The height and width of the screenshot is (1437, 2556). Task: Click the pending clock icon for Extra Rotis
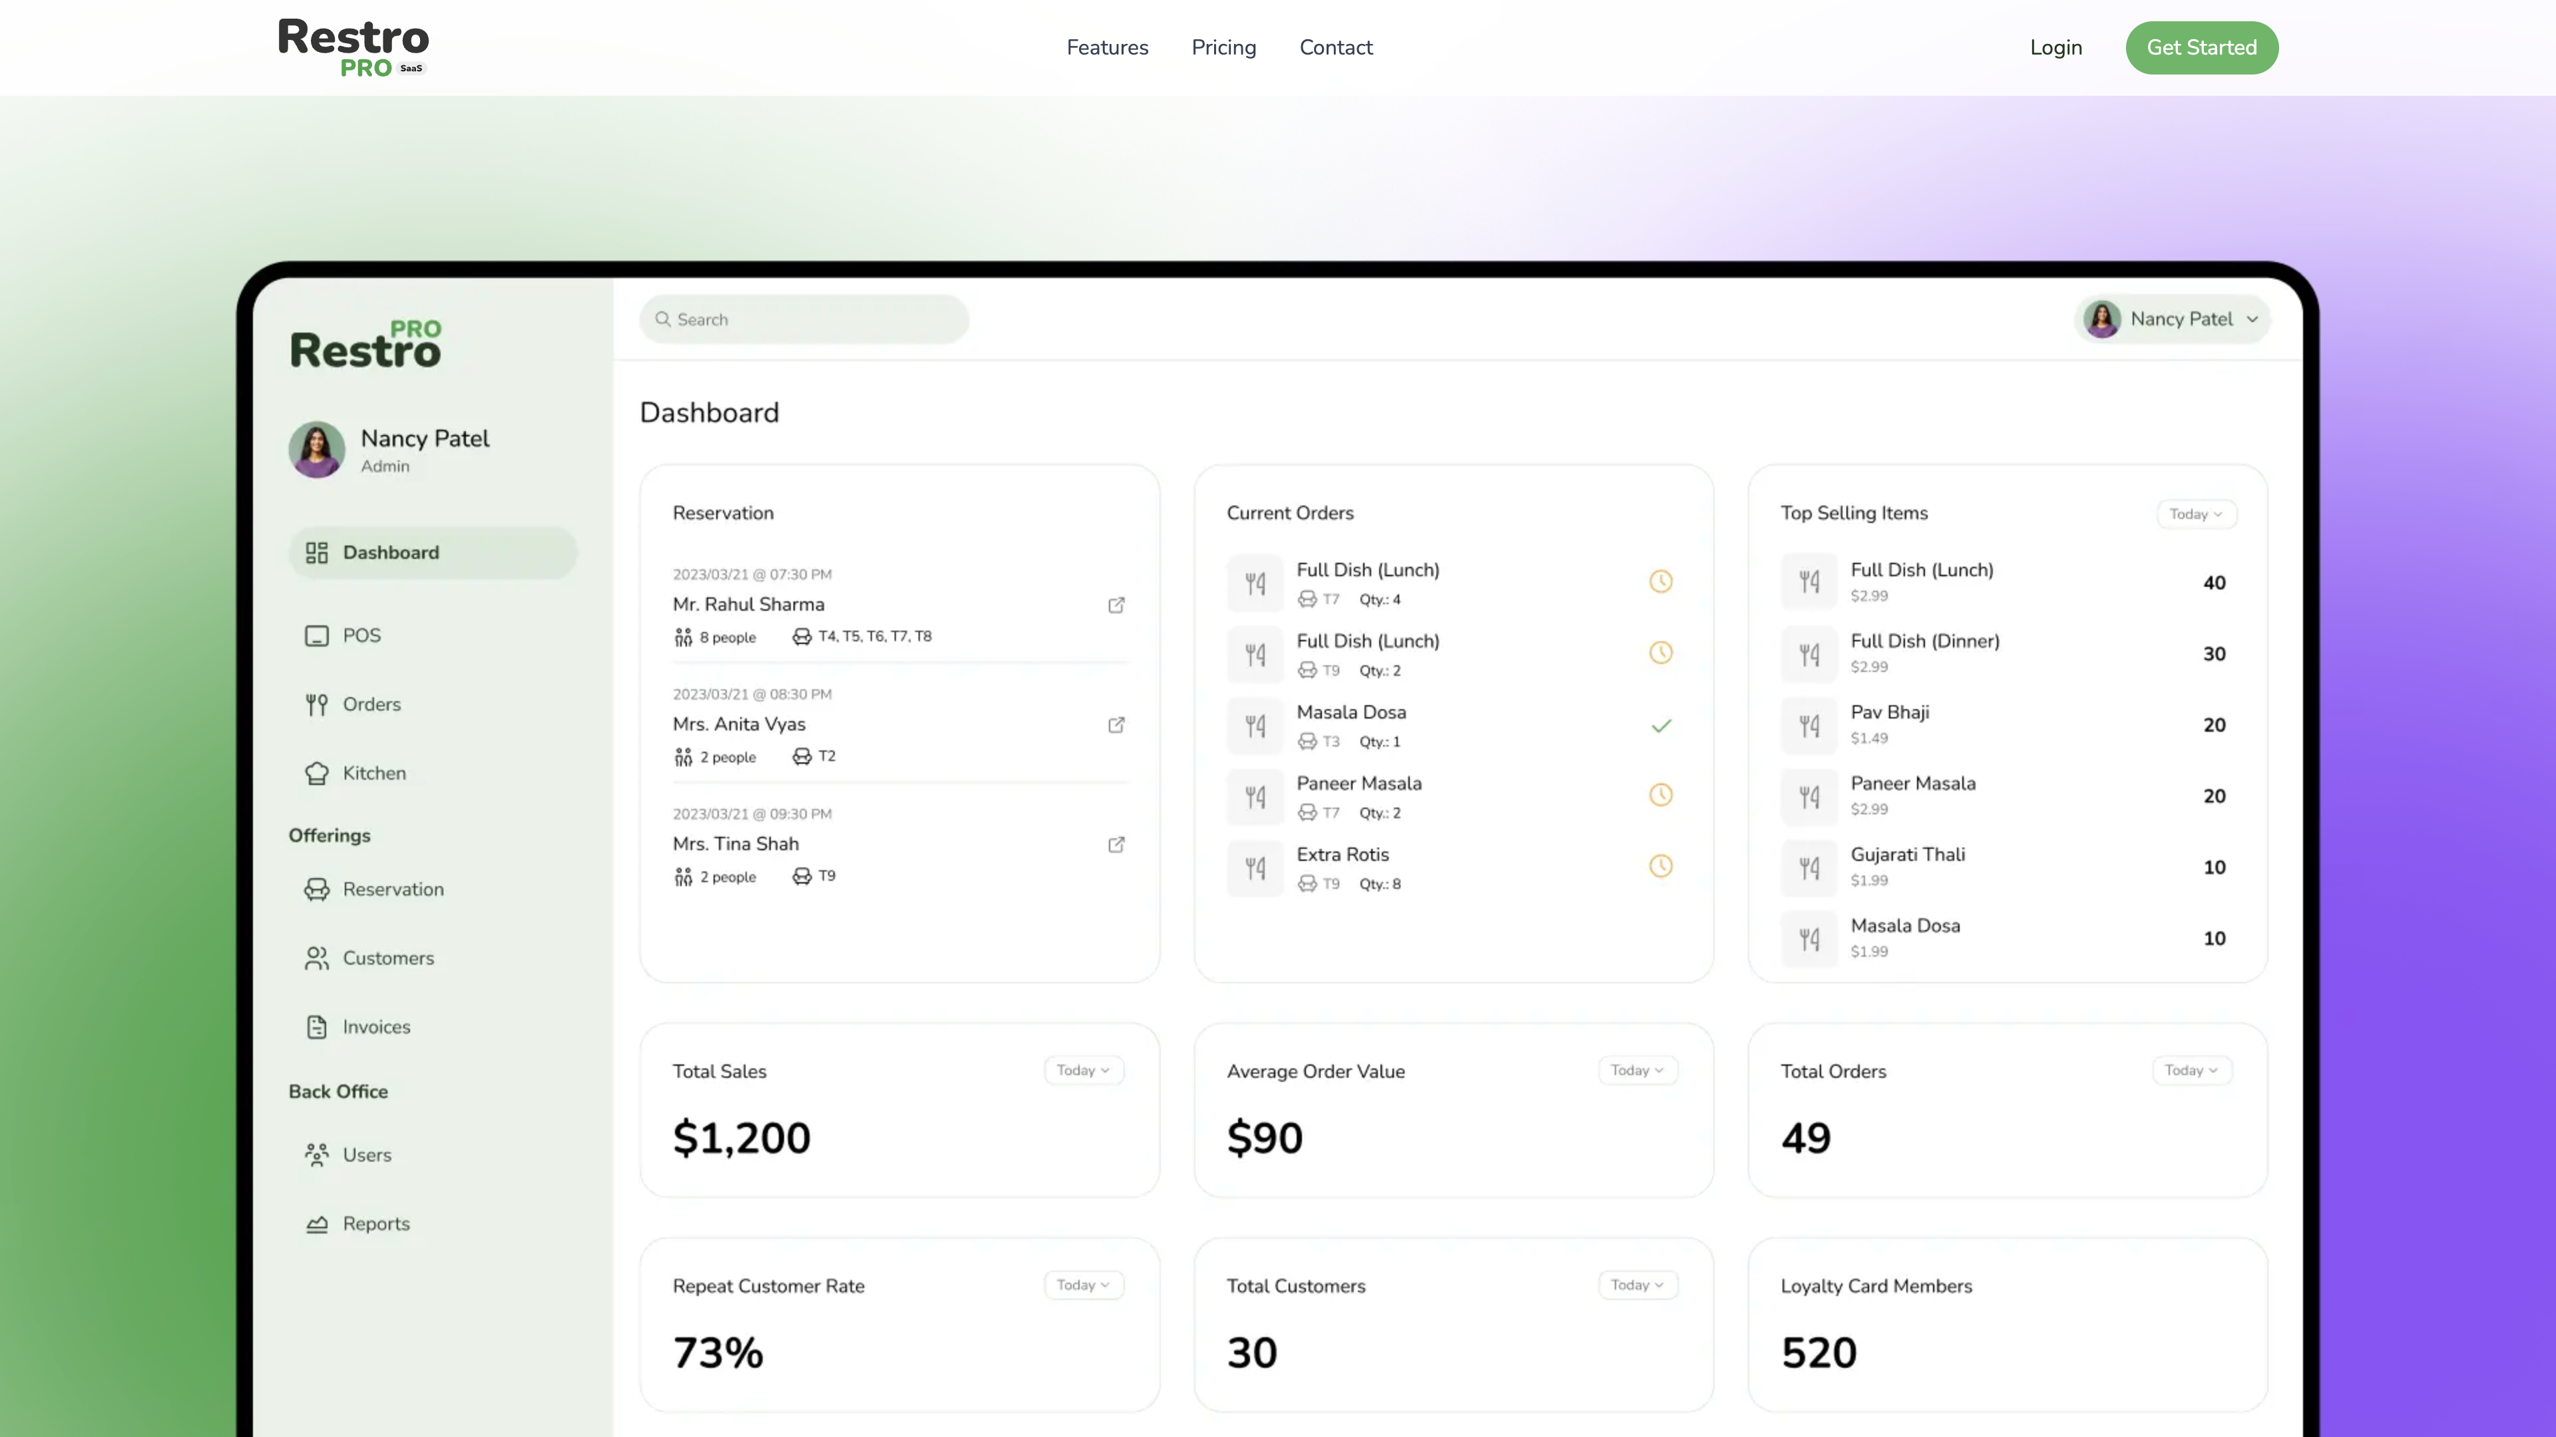[x=1661, y=867]
